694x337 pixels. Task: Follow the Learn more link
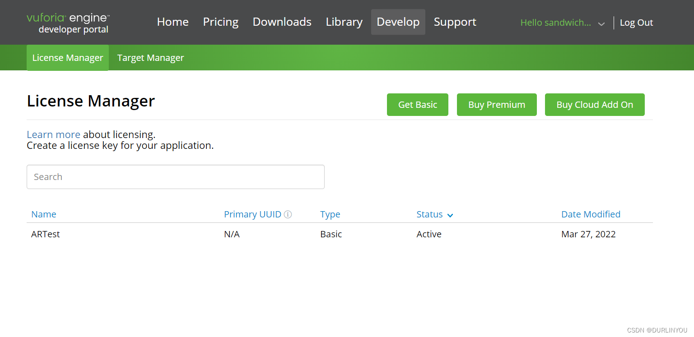(54, 134)
